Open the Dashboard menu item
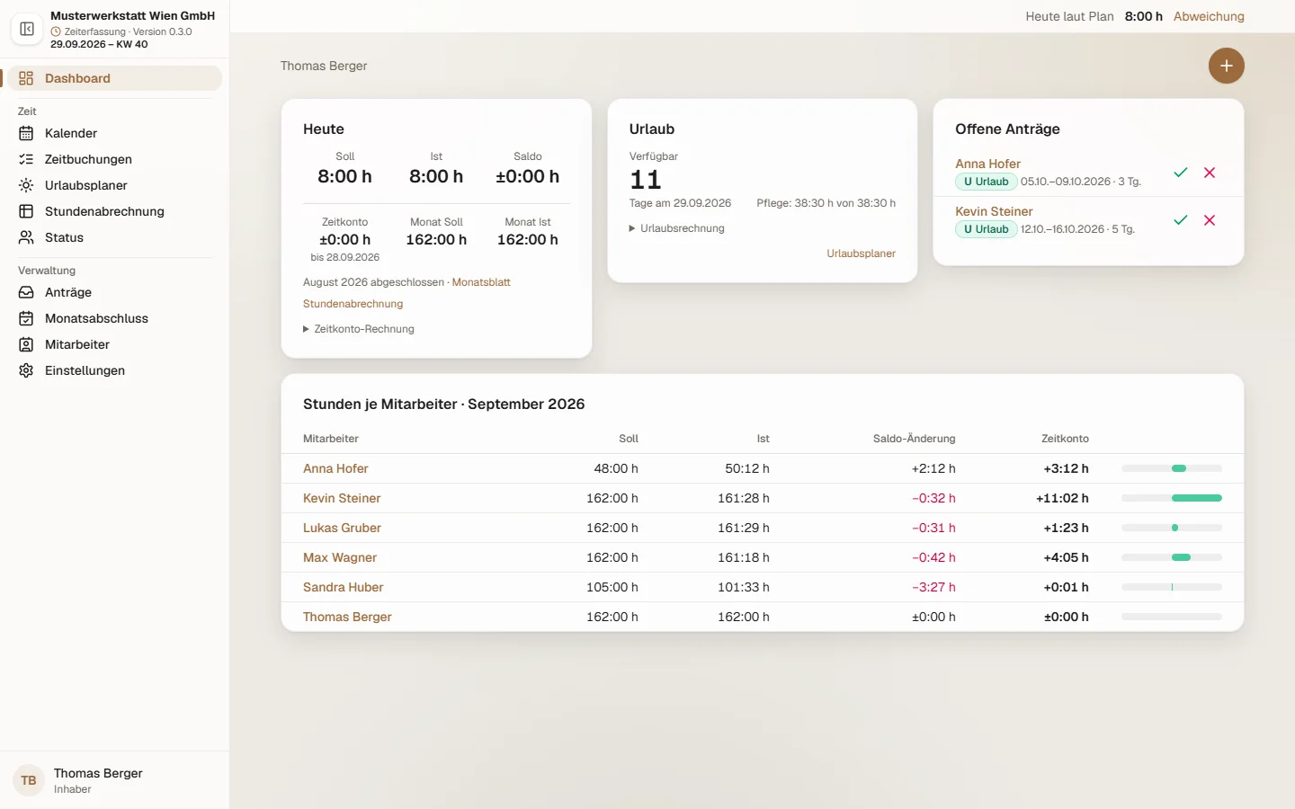 tap(115, 78)
